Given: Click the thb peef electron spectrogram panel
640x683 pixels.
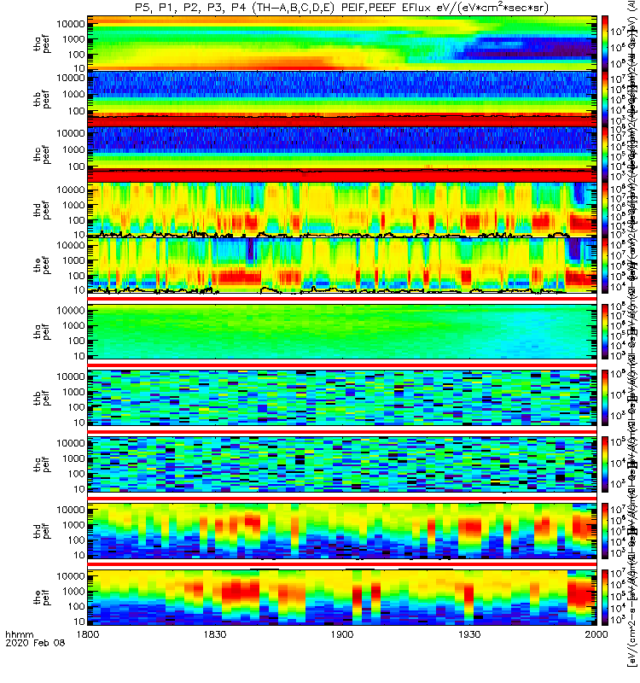Looking at the screenshot, I should coord(342,99).
